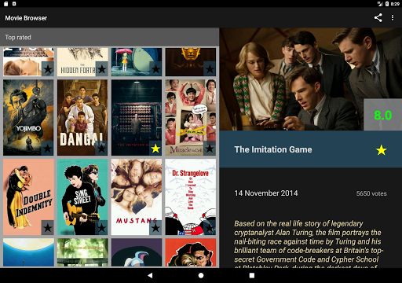The height and width of the screenshot is (283, 402).
Task: Toggle favorite star on Hidden Fortress poster
Action: [101, 69]
